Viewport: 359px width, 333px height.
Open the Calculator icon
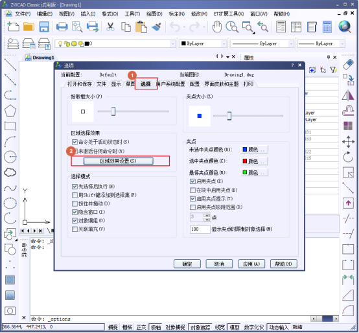tap(327, 27)
